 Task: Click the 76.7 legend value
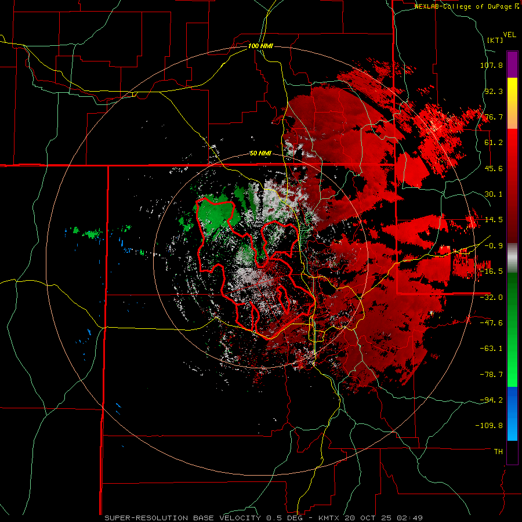coord(494,117)
